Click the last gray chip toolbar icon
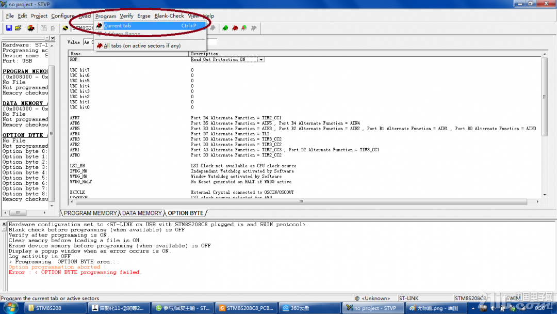The width and height of the screenshot is (557, 314). (254, 28)
